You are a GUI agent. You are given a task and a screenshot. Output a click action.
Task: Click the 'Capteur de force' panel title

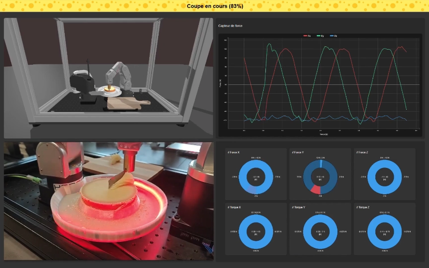click(231, 26)
